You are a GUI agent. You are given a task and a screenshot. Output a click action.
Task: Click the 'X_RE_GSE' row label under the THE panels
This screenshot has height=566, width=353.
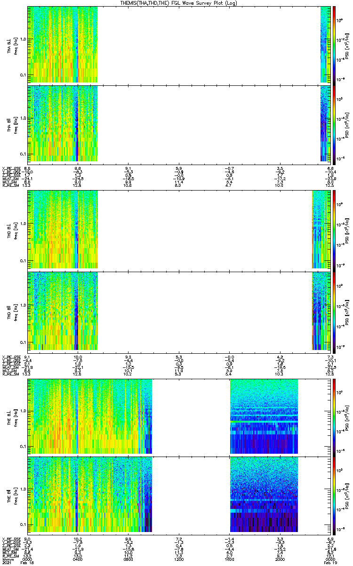coord(11,539)
